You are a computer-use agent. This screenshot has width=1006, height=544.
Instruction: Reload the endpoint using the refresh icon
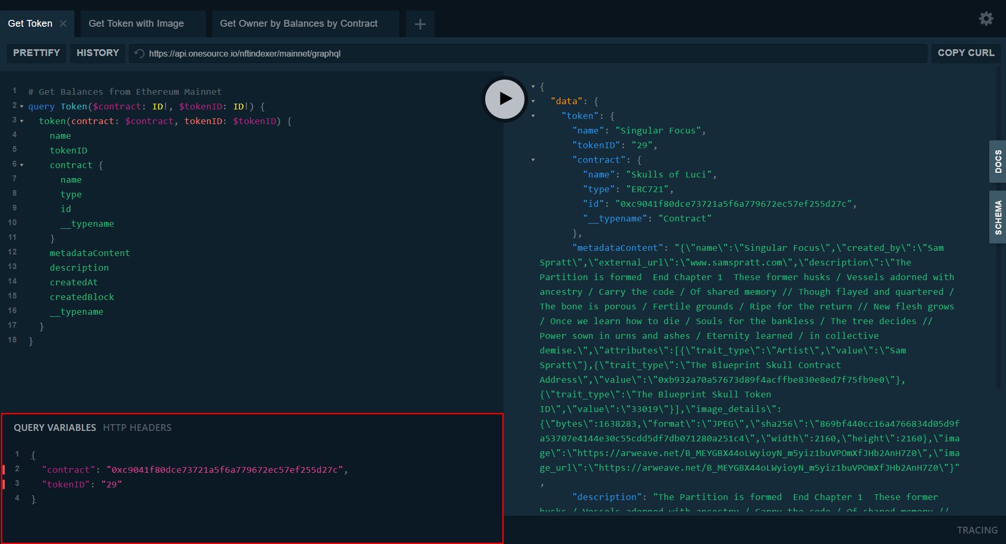pyautogui.click(x=139, y=53)
